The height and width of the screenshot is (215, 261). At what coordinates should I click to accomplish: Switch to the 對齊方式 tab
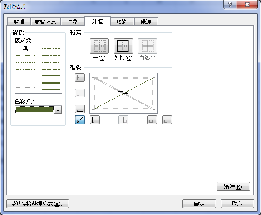pyautogui.click(x=45, y=22)
